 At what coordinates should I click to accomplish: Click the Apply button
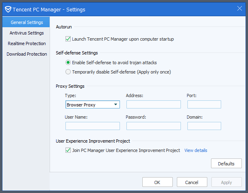pyautogui.click(x=226, y=182)
